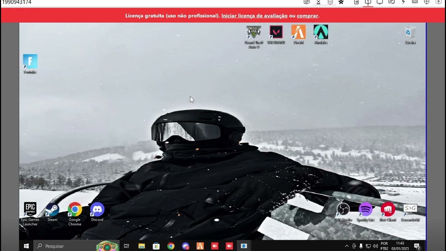Open the notification center icon
The height and width of the screenshot is (251, 446).
pos(417,246)
